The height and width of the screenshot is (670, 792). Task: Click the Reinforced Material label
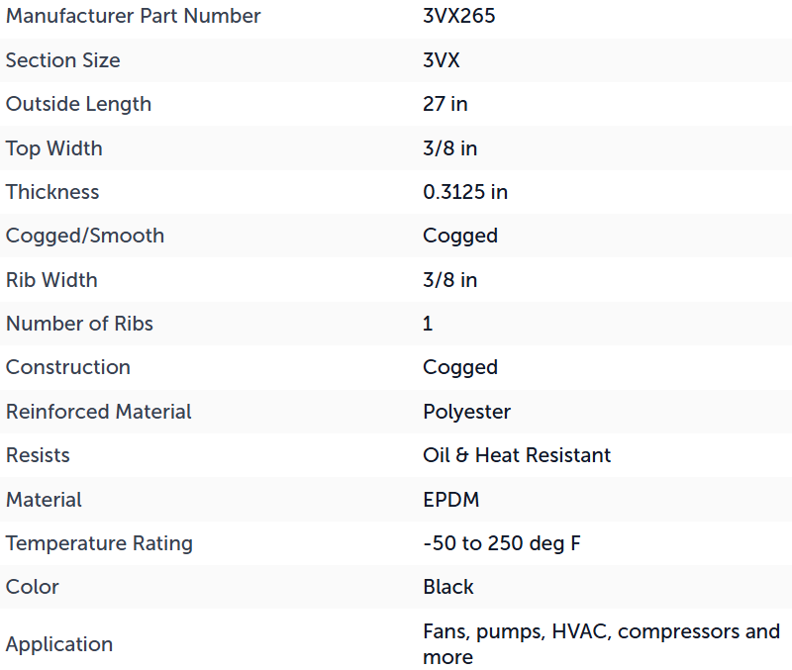click(x=98, y=412)
